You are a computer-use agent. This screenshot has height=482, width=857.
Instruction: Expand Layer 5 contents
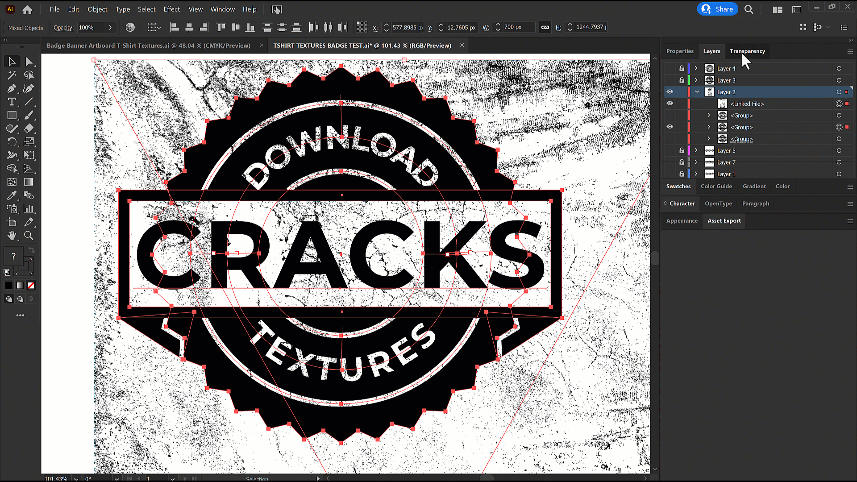[696, 151]
